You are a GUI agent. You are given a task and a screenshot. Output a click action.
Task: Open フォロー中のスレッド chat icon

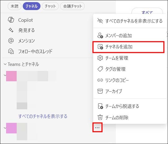[11, 51]
